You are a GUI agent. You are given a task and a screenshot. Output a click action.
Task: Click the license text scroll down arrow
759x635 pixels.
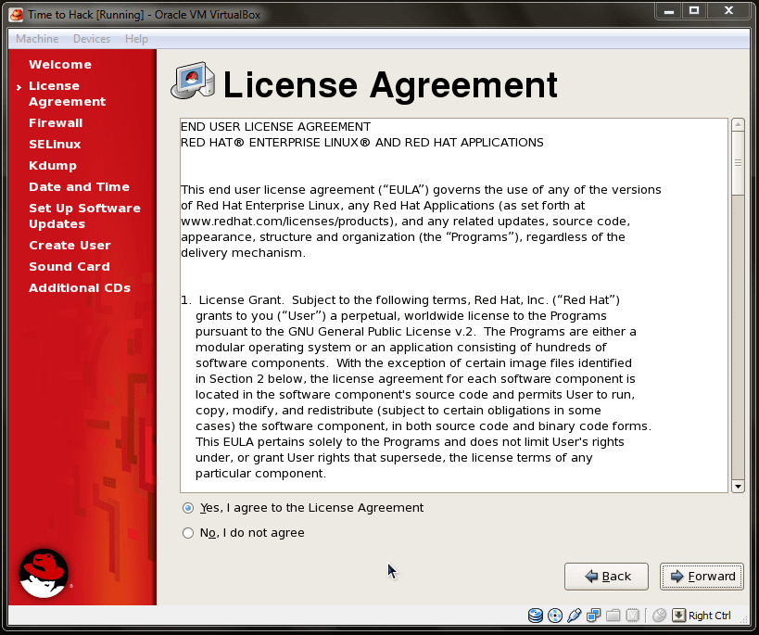[x=738, y=487]
